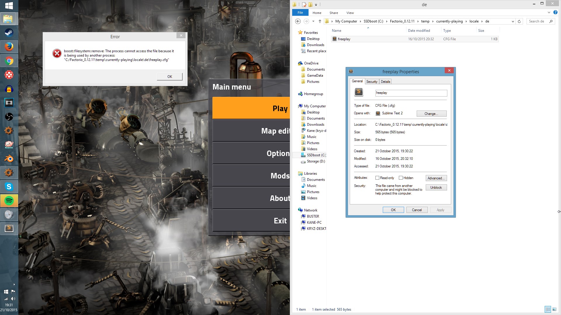The height and width of the screenshot is (315, 561).
Task: Click the Unblock button
Action: (436, 188)
